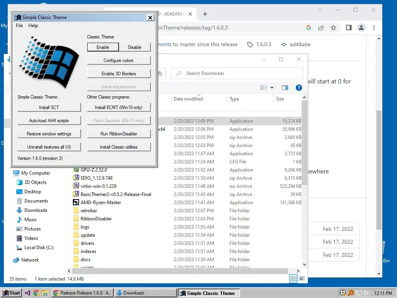Image resolution: width=397 pixels, height=298 pixels.
Task: Switch to details view icon in status bar
Action: [294, 279]
